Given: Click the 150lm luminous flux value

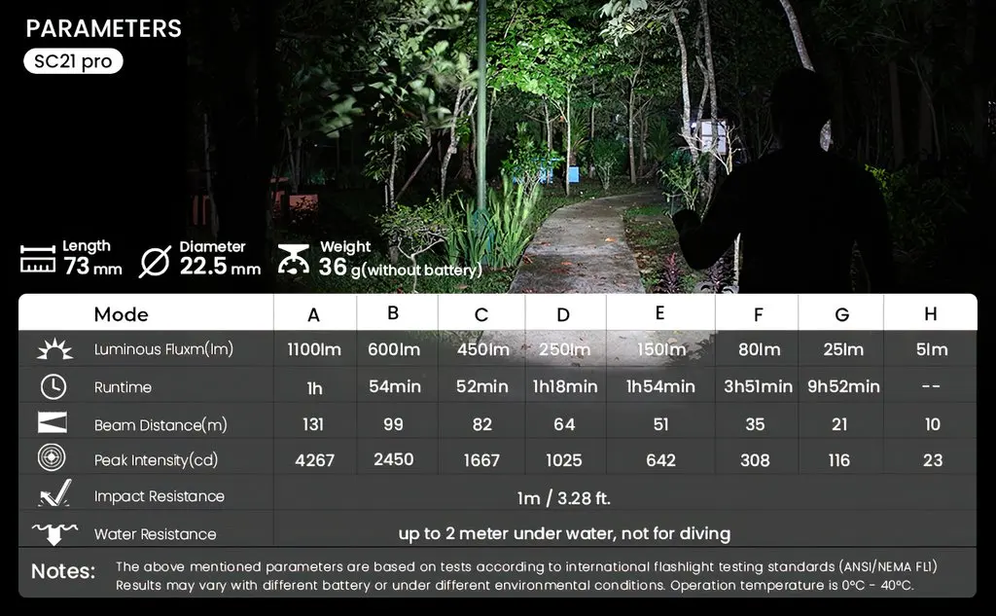Looking at the screenshot, I should coord(660,349).
